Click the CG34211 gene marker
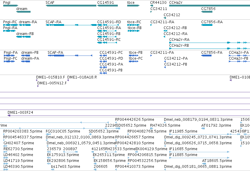 point(151,12)
